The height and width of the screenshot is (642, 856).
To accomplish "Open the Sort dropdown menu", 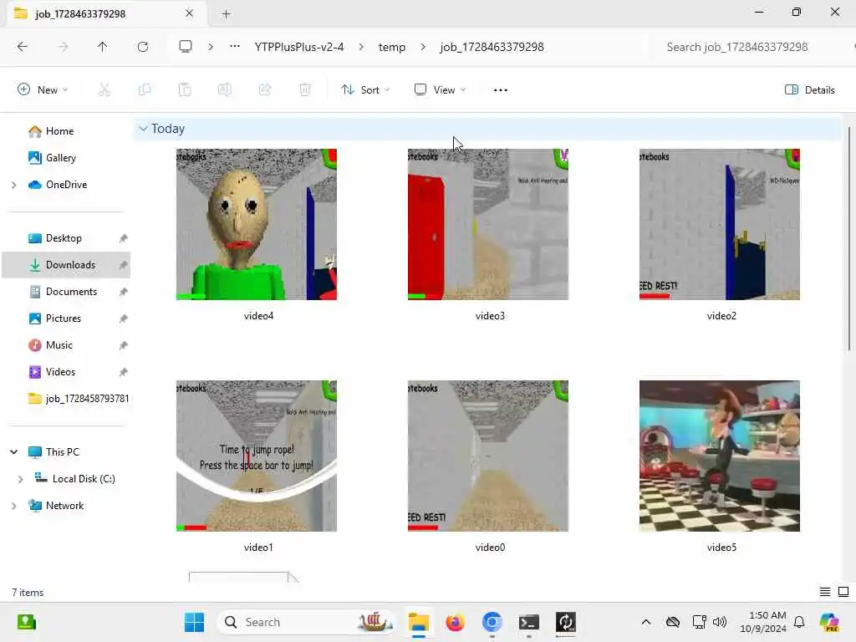I will click(364, 90).
